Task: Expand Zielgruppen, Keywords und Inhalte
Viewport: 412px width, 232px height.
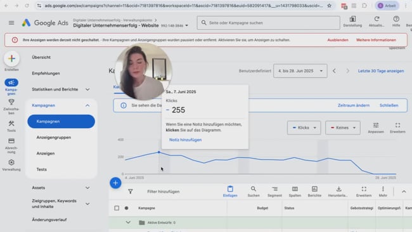Action: tap(87, 204)
